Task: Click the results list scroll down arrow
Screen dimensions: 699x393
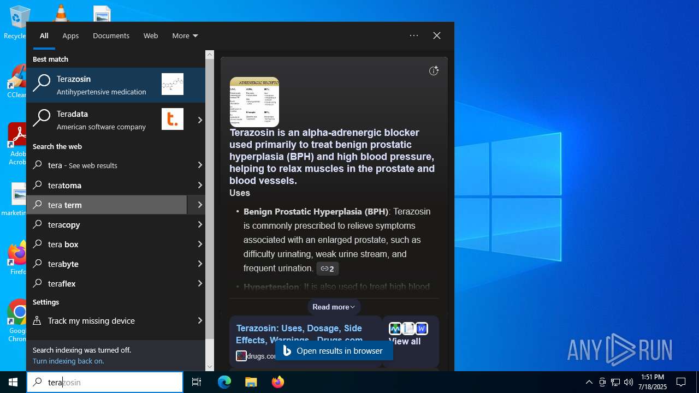Action: point(210,367)
